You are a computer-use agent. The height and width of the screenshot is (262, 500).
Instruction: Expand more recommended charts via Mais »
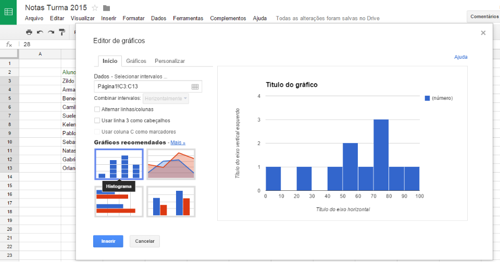pyautogui.click(x=178, y=142)
